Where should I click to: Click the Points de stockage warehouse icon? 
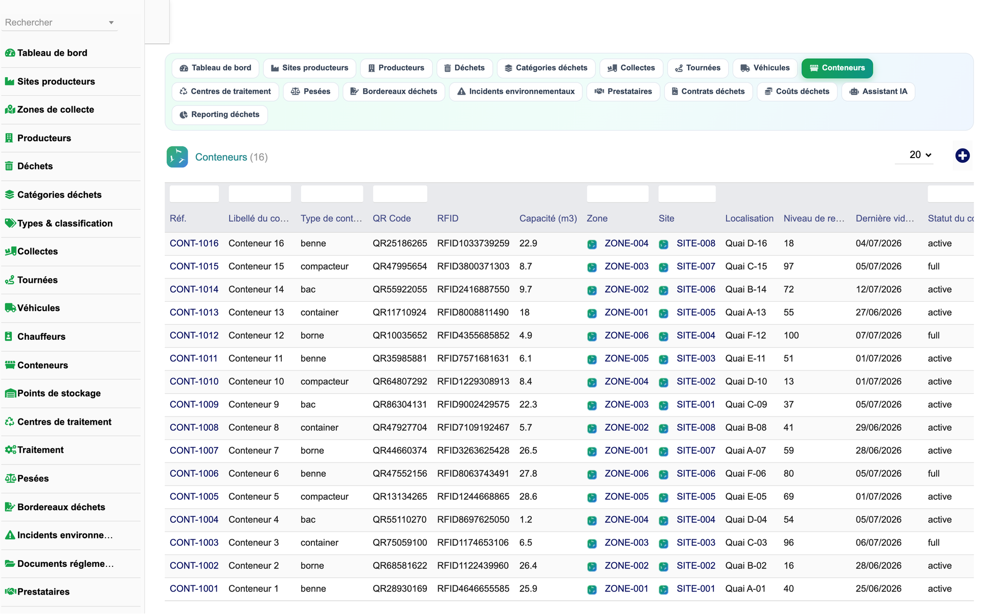pyautogui.click(x=10, y=393)
